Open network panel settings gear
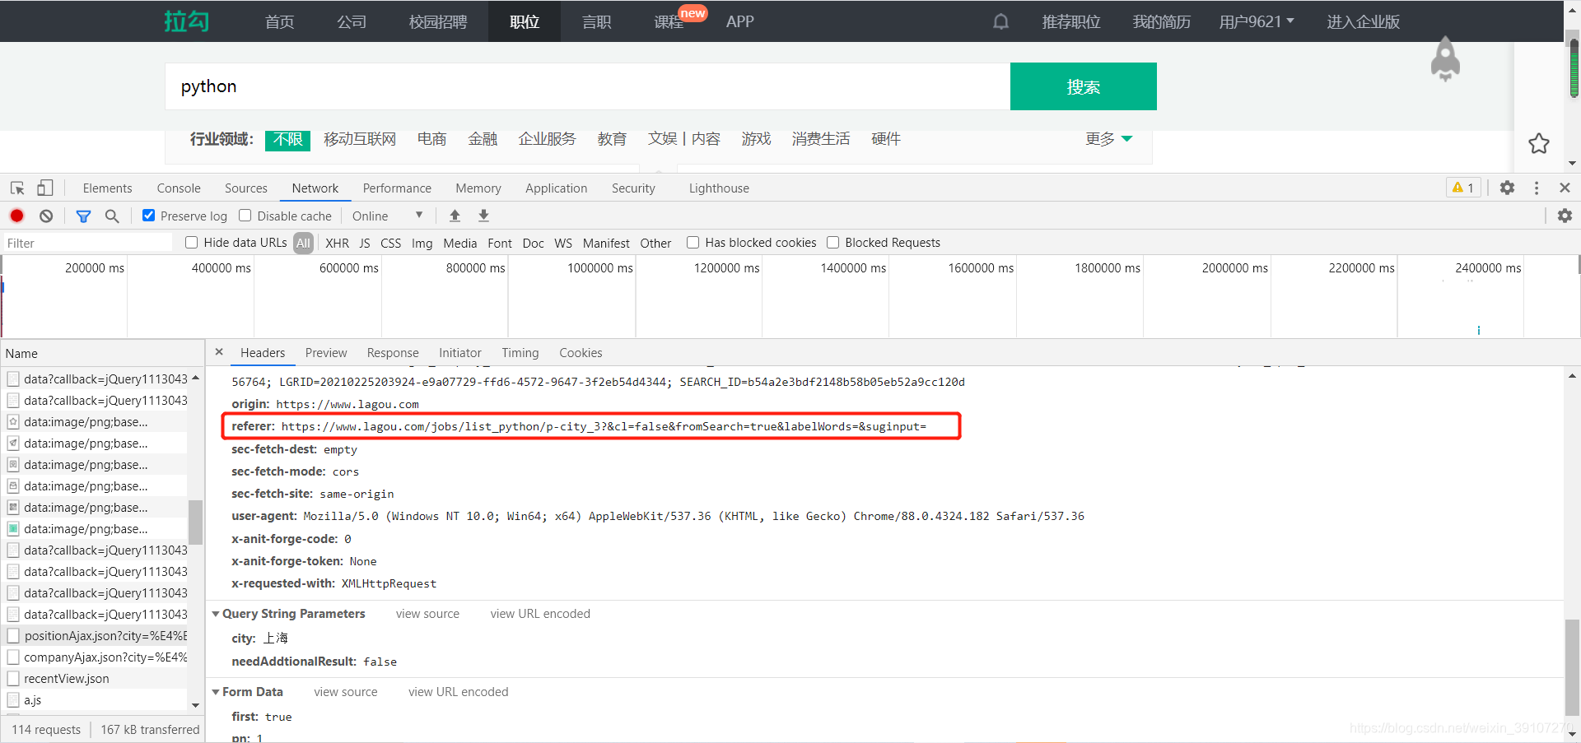This screenshot has width=1581, height=743. (x=1565, y=216)
